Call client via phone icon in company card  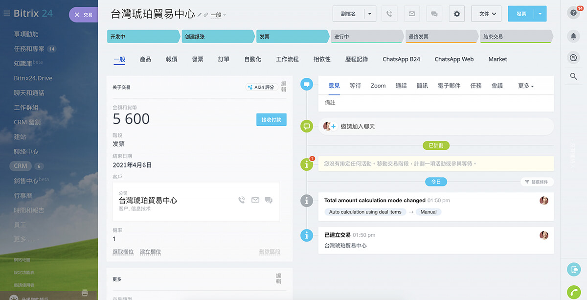pos(241,200)
